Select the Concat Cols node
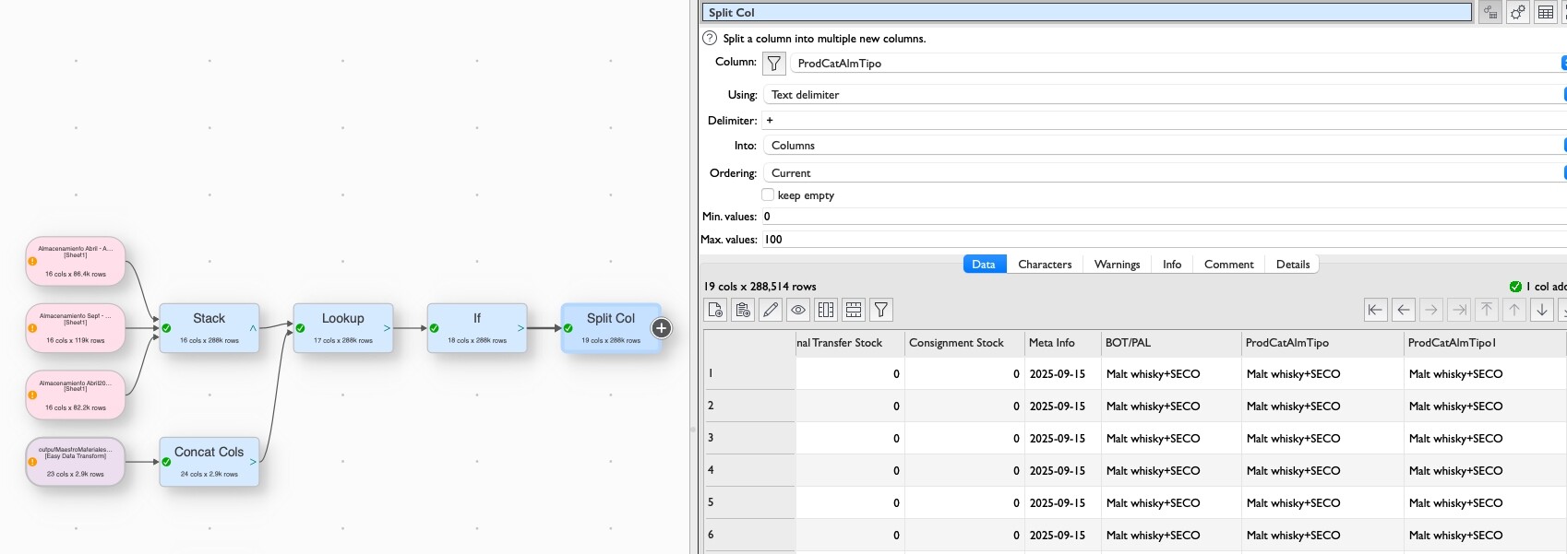Image resolution: width=1567 pixels, height=554 pixels. click(x=209, y=461)
